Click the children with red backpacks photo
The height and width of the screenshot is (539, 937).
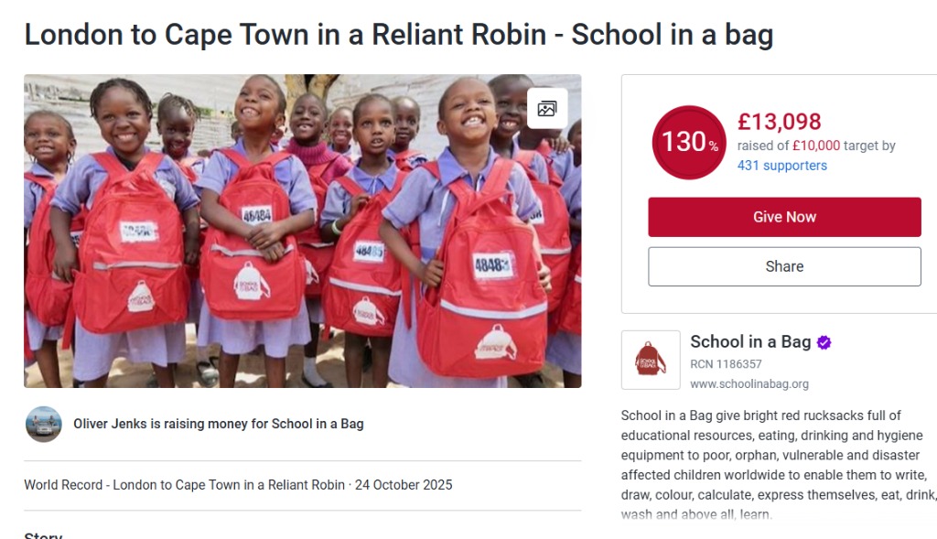pyautogui.click(x=302, y=232)
